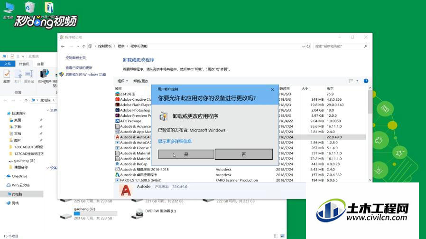Click the up arrow in Programs window
This screenshot has height=239, width=426.
(x=83, y=46)
